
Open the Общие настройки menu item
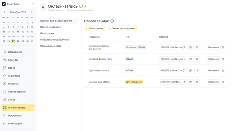51,27
